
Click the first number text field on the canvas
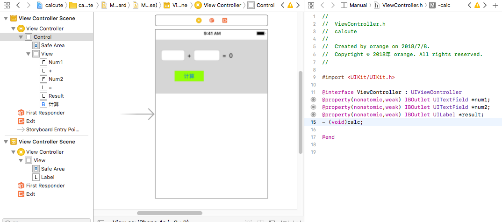point(173,56)
